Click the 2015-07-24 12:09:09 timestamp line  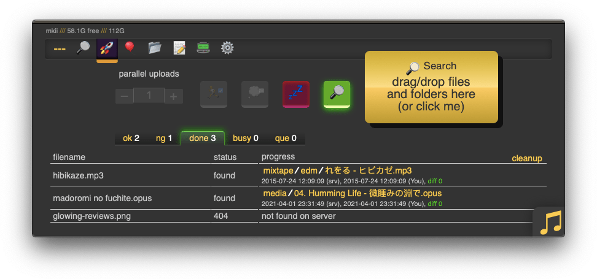tap(352, 182)
